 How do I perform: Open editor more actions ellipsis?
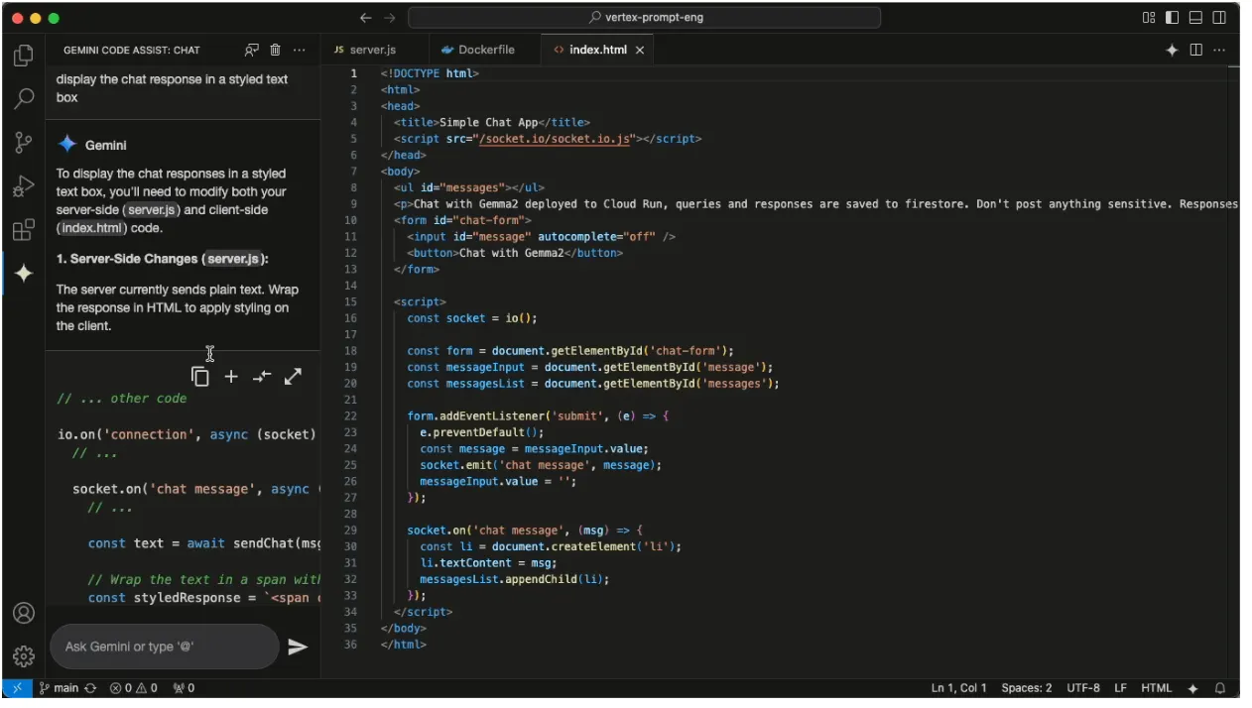[1220, 50]
